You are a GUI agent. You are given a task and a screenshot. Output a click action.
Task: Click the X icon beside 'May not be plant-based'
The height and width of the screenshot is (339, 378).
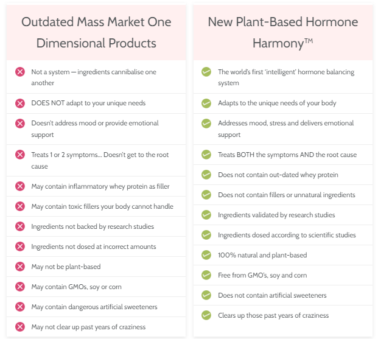click(x=20, y=267)
